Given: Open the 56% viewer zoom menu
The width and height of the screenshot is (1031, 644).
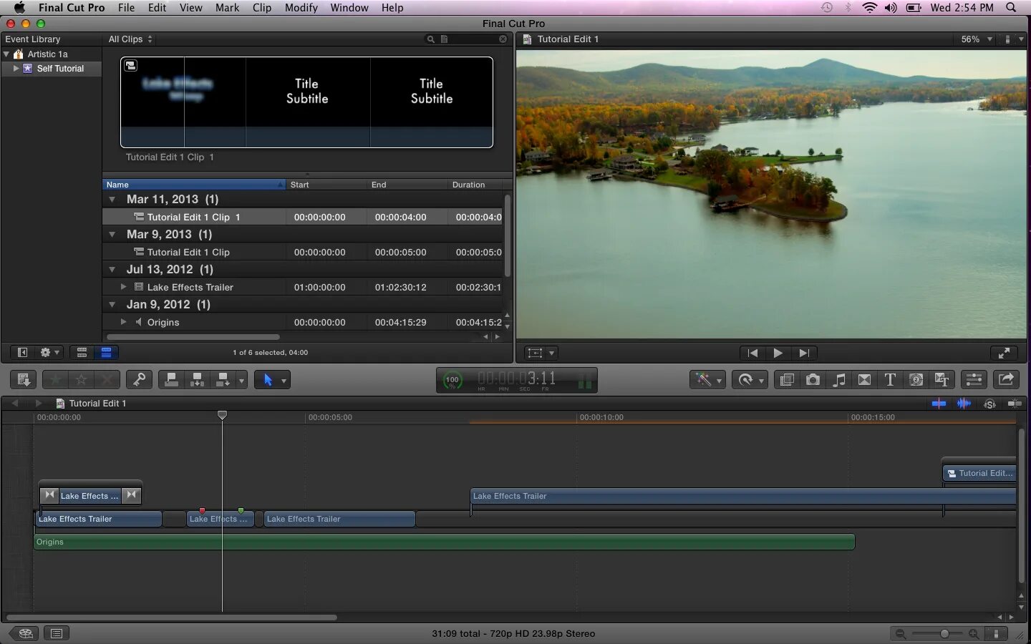Looking at the screenshot, I should pos(976,39).
